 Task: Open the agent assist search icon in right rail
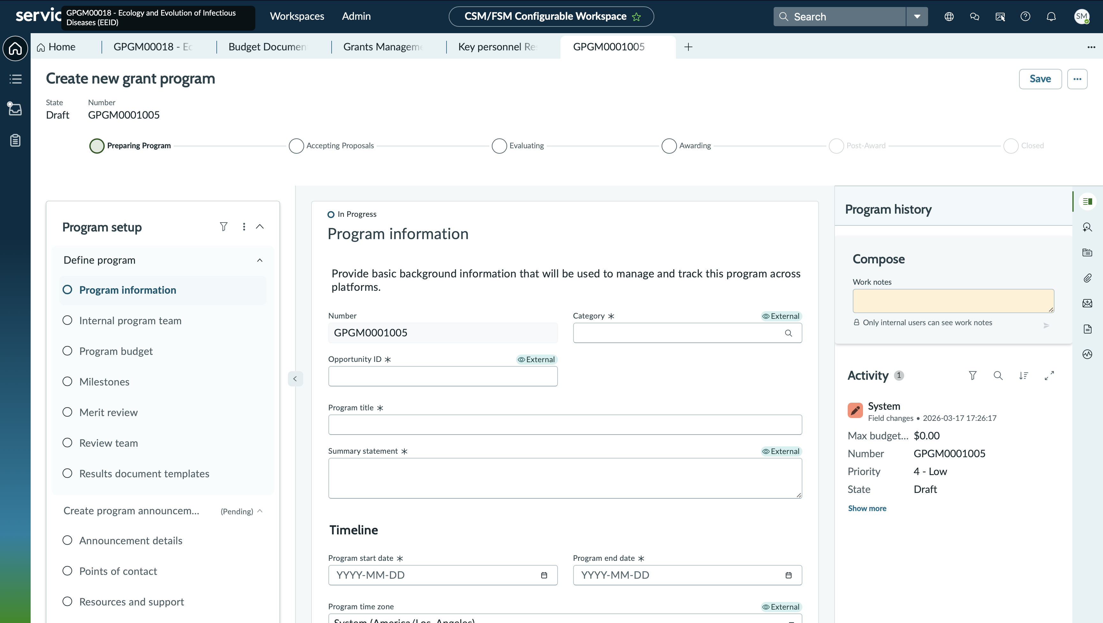pyautogui.click(x=1087, y=227)
